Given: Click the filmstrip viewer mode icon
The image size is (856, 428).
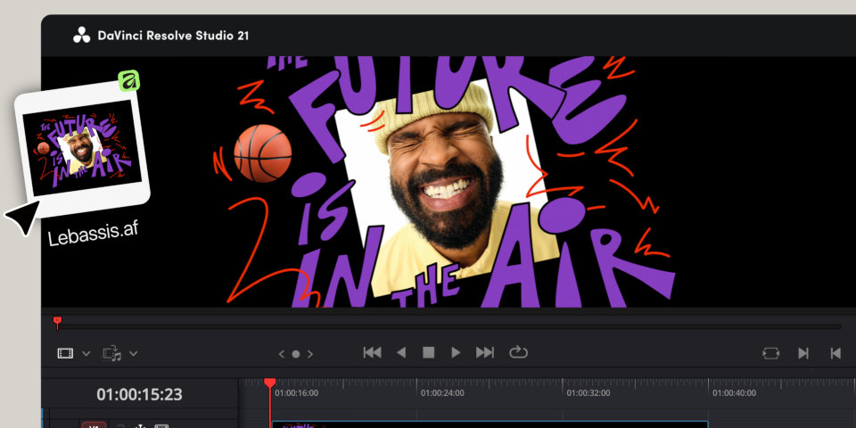Looking at the screenshot, I should (65, 353).
